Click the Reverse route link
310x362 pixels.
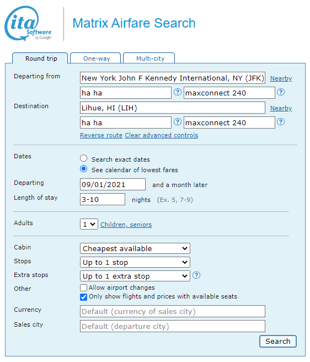click(101, 135)
